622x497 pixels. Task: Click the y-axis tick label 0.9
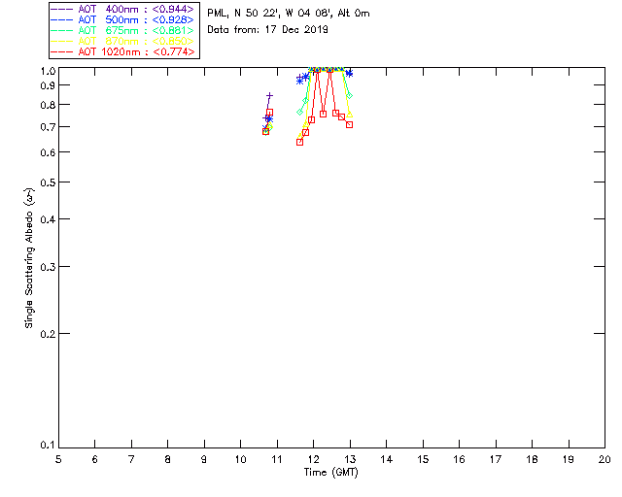tap(48, 85)
